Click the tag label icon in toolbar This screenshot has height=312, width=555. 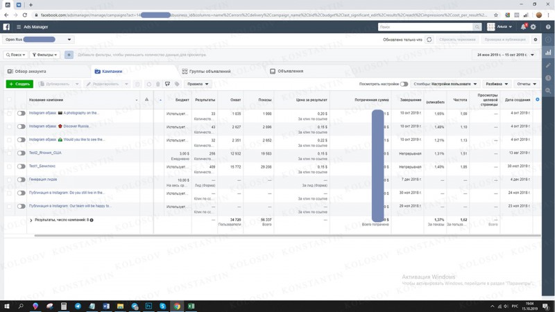177,84
